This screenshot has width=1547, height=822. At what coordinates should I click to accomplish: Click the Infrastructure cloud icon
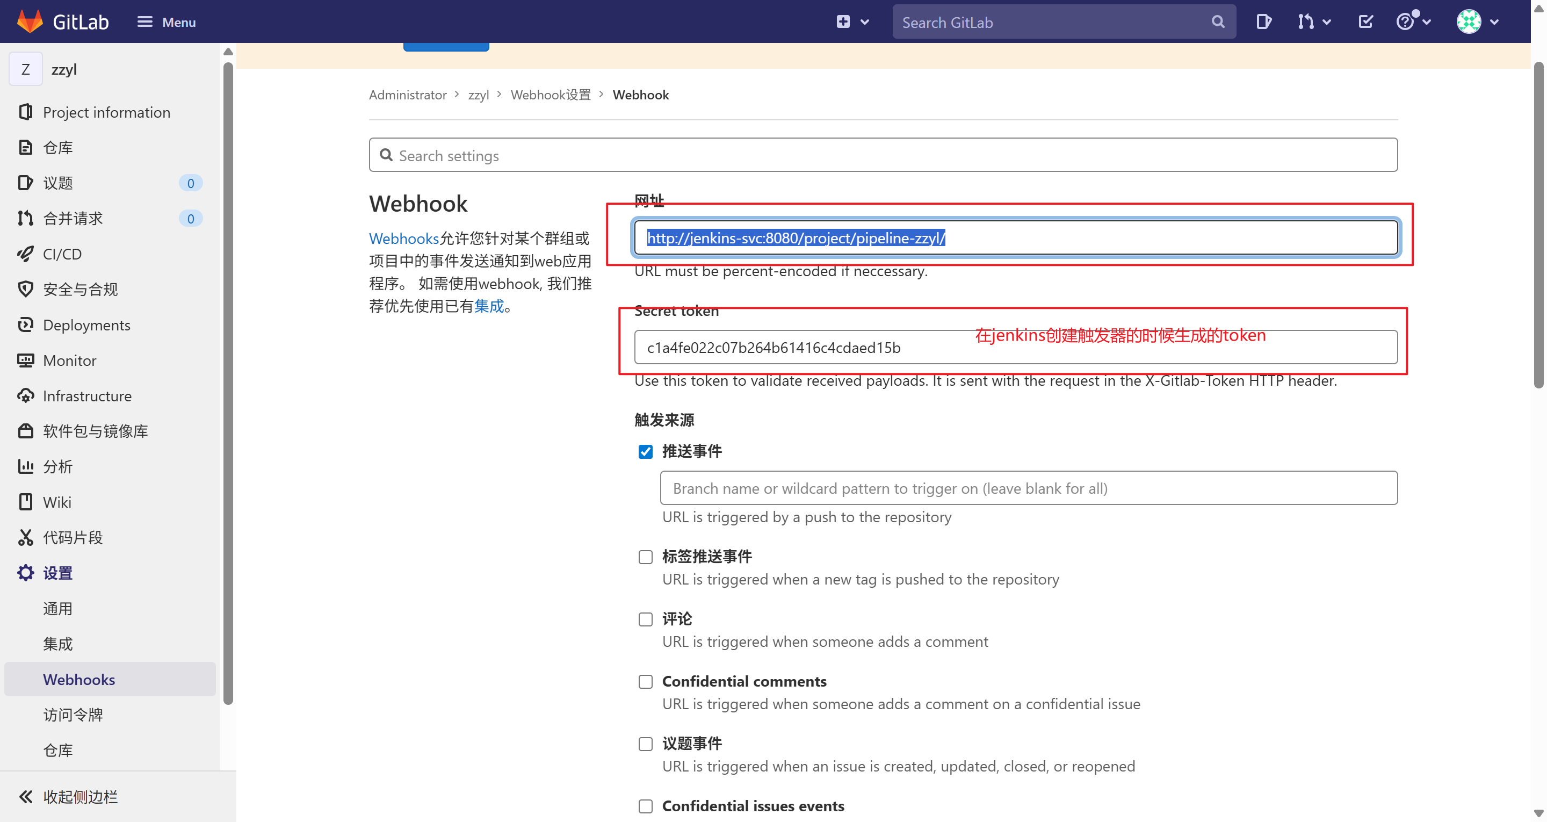(x=25, y=395)
